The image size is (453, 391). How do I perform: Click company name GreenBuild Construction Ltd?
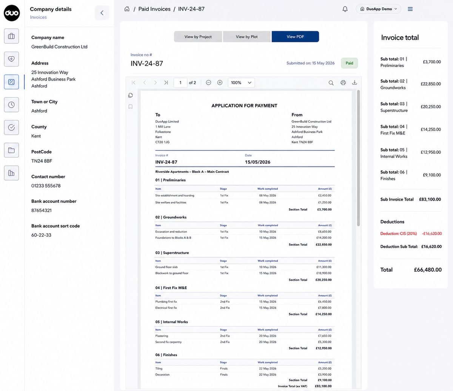(59, 47)
